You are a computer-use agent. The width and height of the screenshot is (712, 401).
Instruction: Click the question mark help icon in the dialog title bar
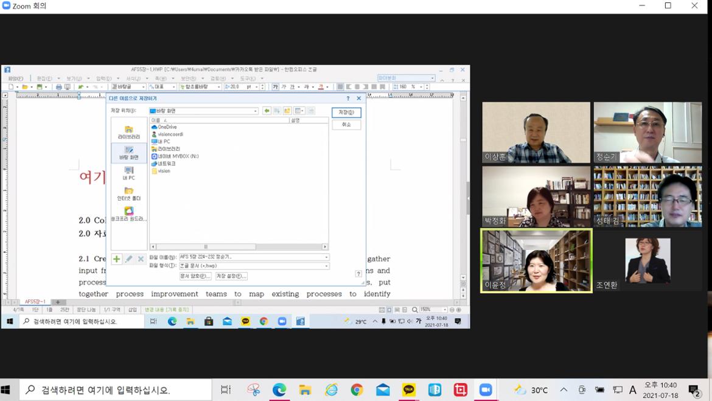(x=348, y=98)
